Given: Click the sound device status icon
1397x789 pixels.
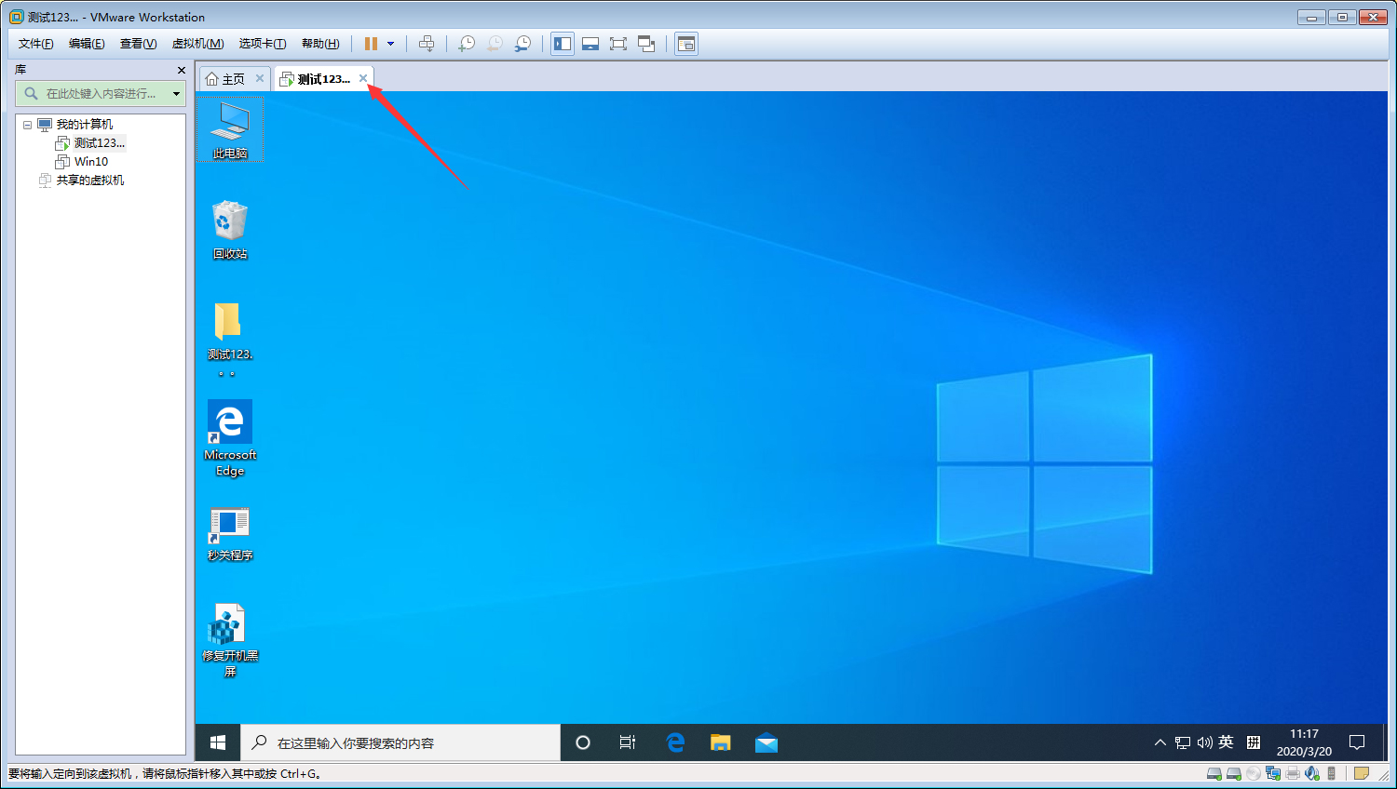Looking at the screenshot, I should (x=1311, y=772).
